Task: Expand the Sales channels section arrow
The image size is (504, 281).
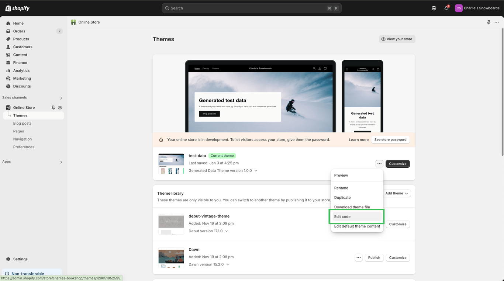Action: click(x=61, y=98)
